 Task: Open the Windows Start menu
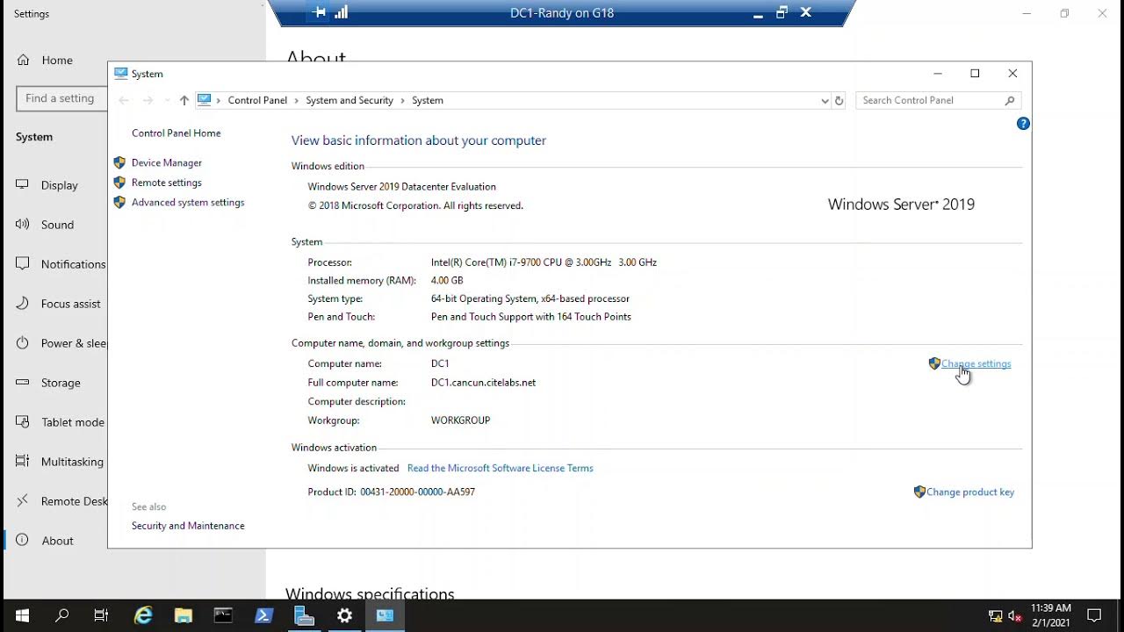(21, 615)
